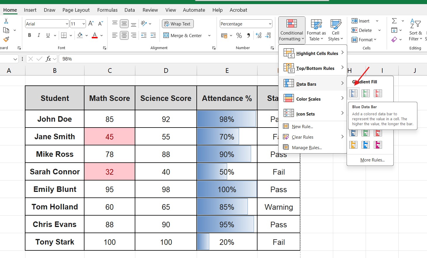Toggle Underline formatting
The width and height of the screenshot is (427, 258).
48,35
